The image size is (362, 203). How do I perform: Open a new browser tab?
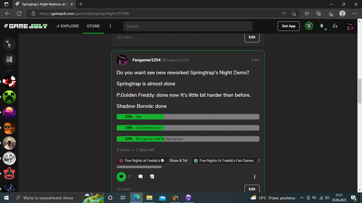[80, 4]
